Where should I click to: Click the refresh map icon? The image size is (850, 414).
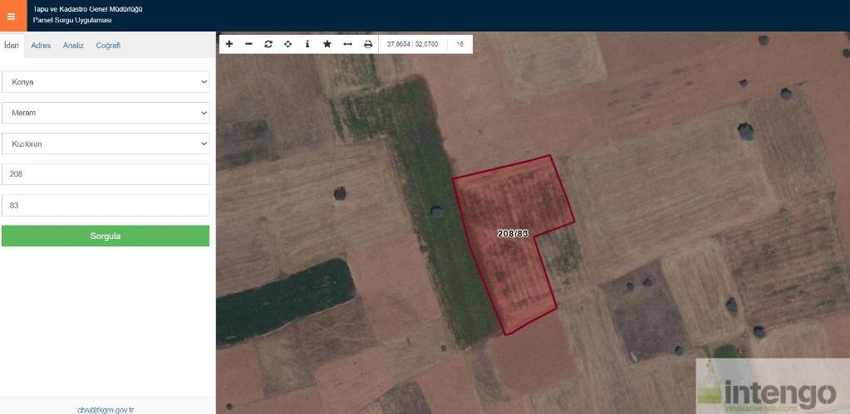(268, 44)
